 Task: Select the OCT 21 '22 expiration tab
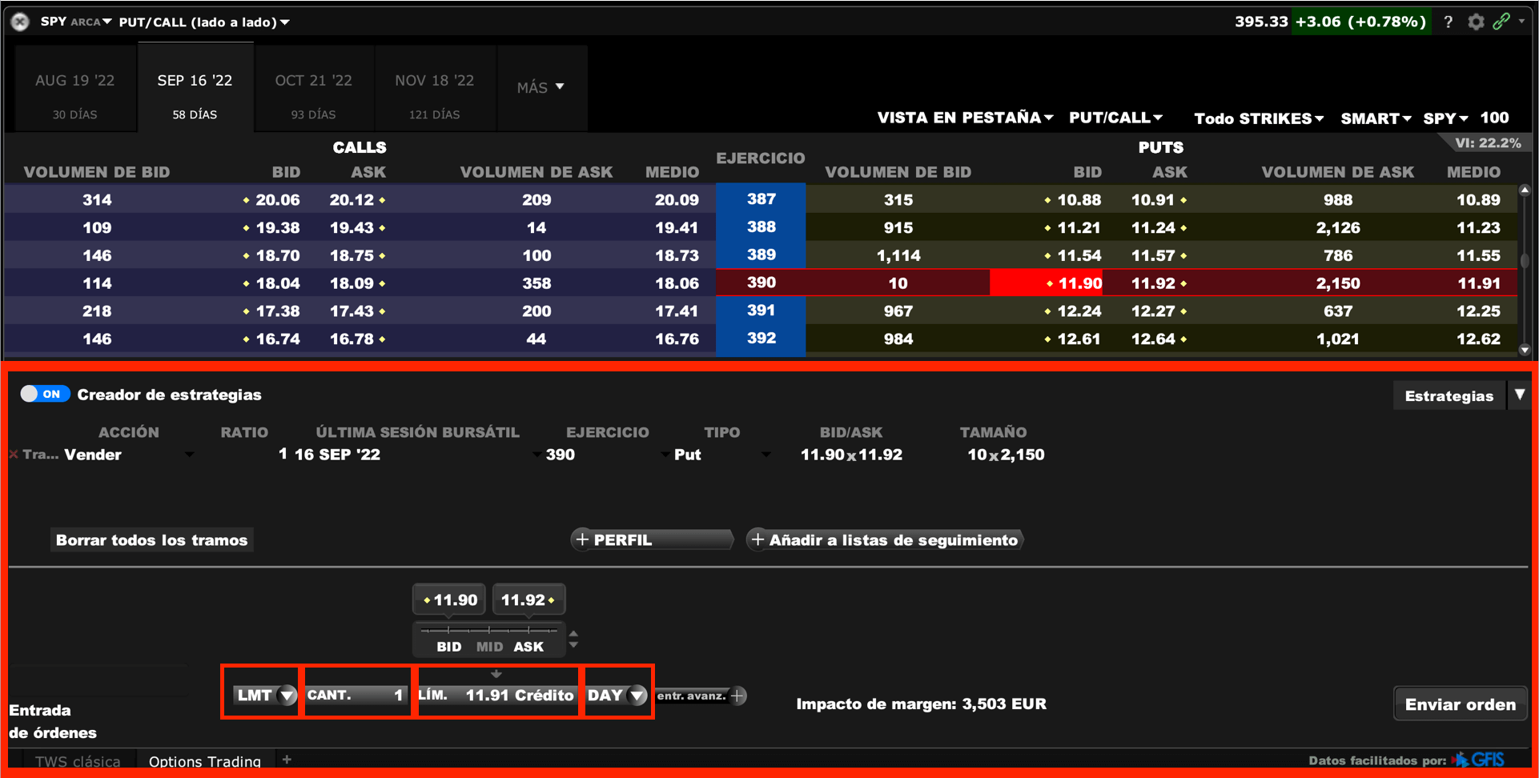[314, 89]
